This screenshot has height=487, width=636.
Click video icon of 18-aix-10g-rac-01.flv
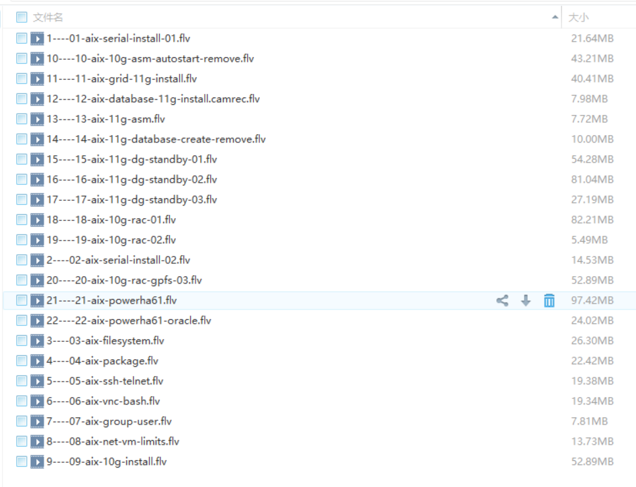(x=38, y=220)
